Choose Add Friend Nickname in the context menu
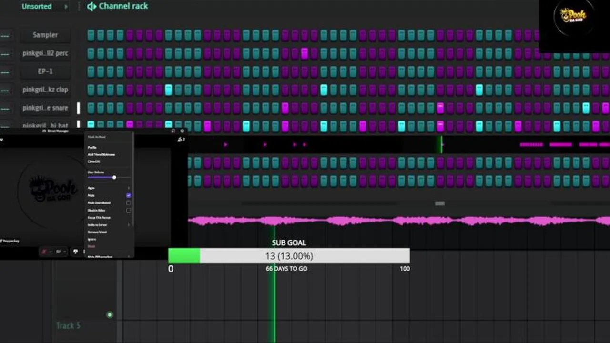610x343 pixels. point(101,155)
